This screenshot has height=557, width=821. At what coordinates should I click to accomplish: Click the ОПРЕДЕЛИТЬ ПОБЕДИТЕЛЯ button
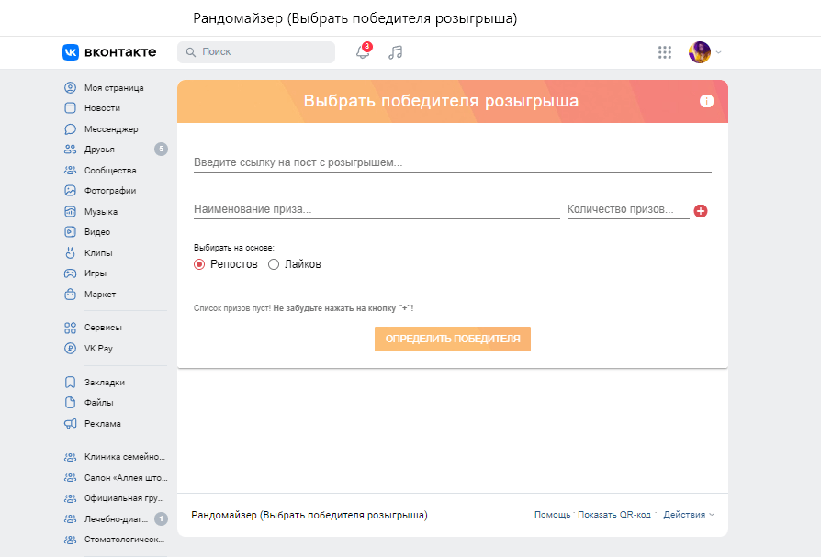pos(453,339)
